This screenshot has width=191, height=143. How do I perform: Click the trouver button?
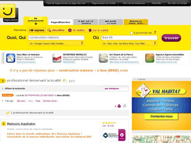(x=171, y=38)
